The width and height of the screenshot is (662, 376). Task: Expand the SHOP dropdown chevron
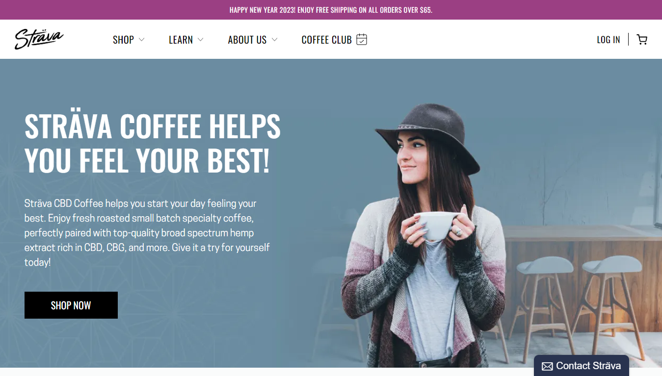click(141, 40)
